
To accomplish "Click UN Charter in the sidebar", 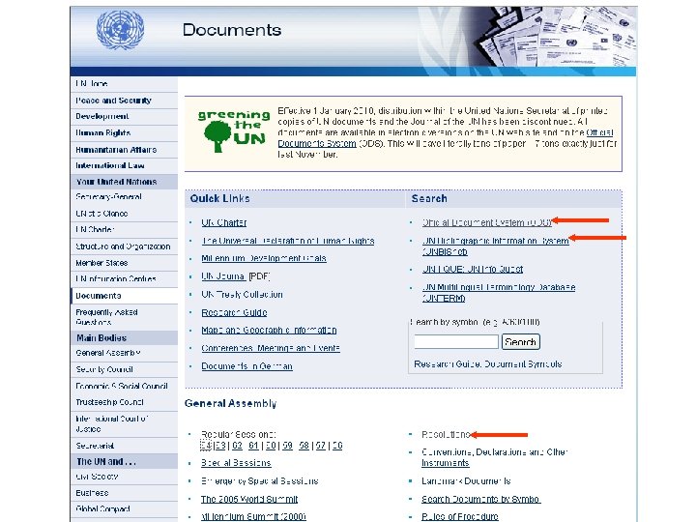I will coord(95,229).
